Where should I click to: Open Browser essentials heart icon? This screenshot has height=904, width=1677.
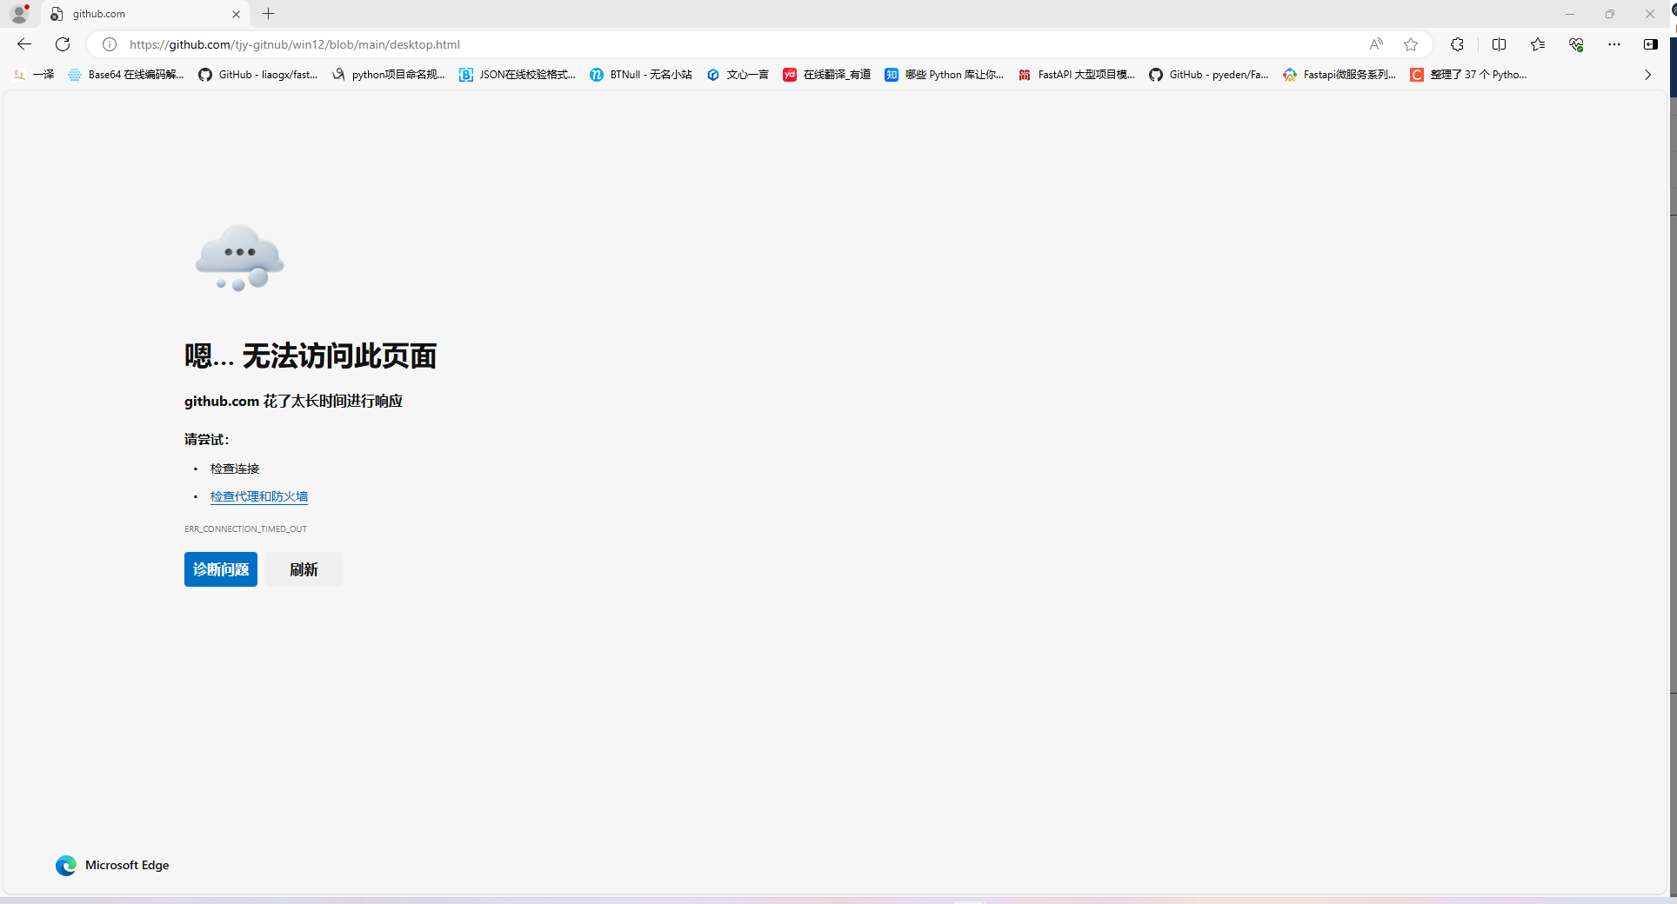tap(1576, 44)
